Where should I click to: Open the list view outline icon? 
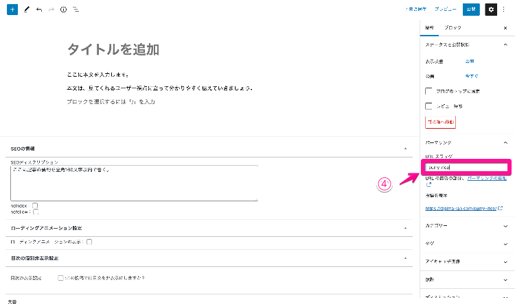click(x=76, y=10)
